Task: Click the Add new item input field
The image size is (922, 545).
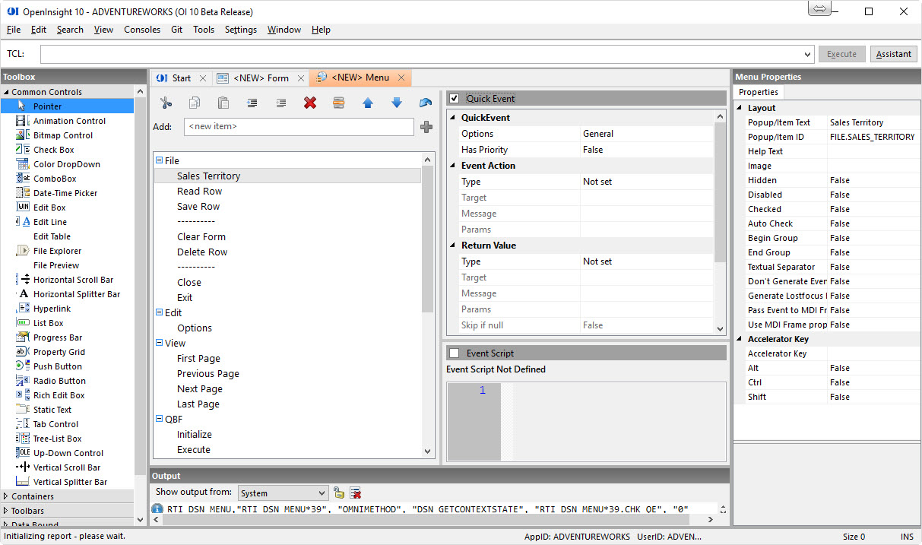Action: click(x=299, y=127)
